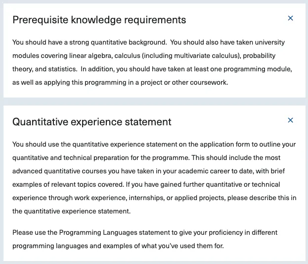
Task: Click the paragraph beginning 'You should have a strong'
Action: (152, 62)
